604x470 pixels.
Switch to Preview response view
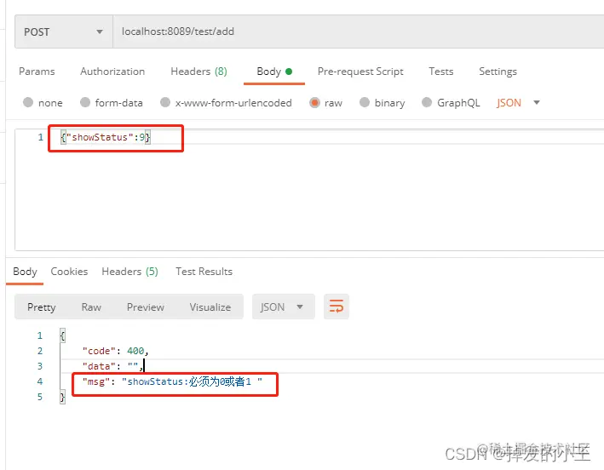click(x=146, y=307)
